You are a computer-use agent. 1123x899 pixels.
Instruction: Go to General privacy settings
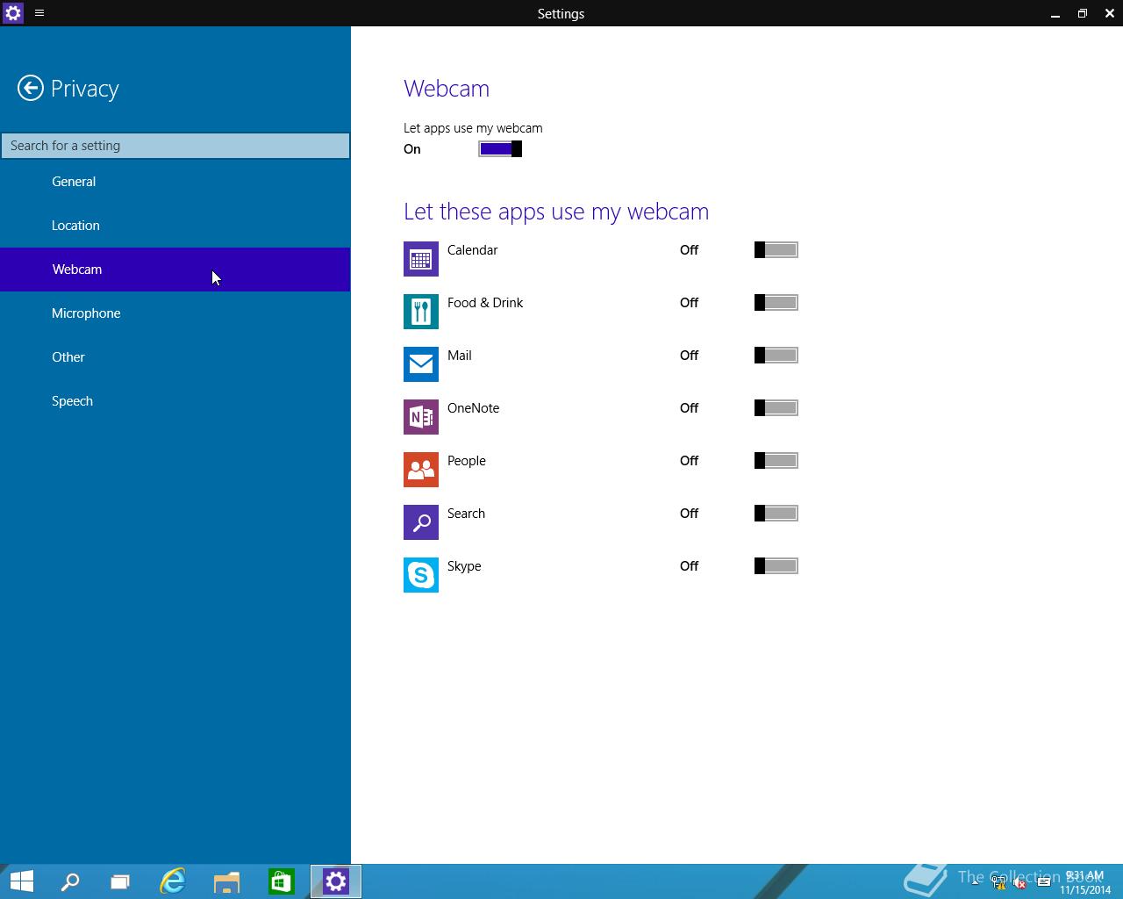[74, 182]
